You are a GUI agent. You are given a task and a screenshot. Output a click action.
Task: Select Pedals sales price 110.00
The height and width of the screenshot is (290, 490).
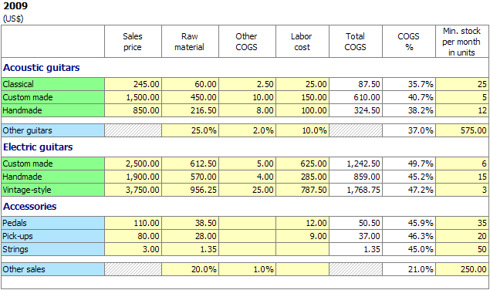pos(133,223)
